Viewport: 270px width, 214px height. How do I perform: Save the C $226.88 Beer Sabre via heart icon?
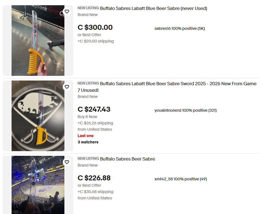click(67, 162)
